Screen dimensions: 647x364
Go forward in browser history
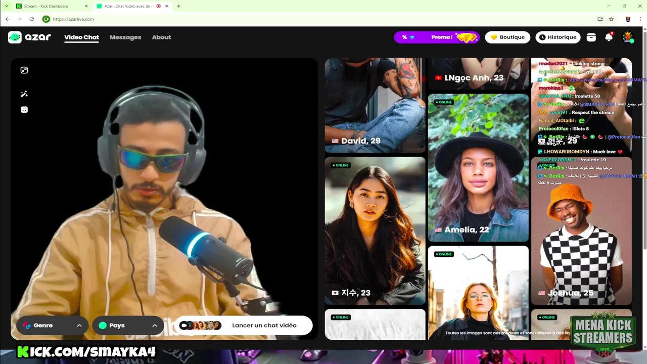(20, 19)
